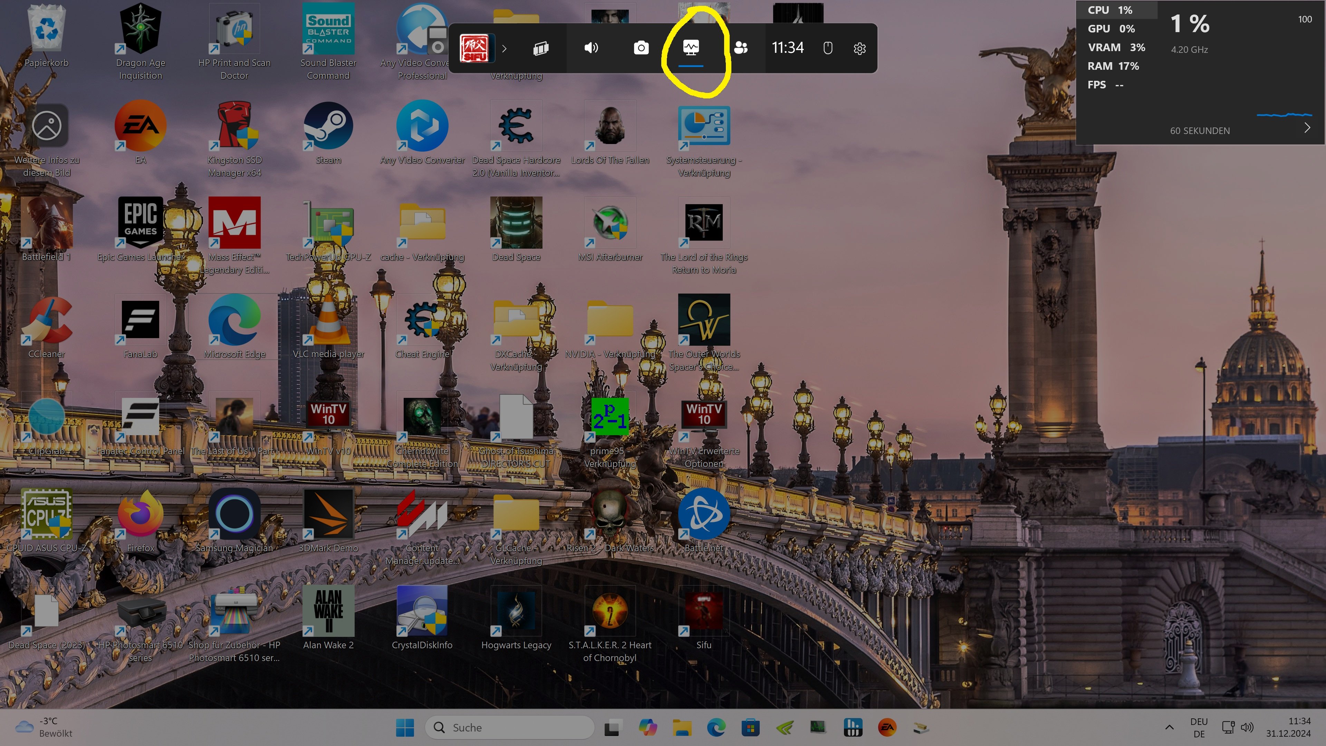1326x746 pixels.
Task: Click the 11:34 time display in Game Bar
Action: click(788, 48)
